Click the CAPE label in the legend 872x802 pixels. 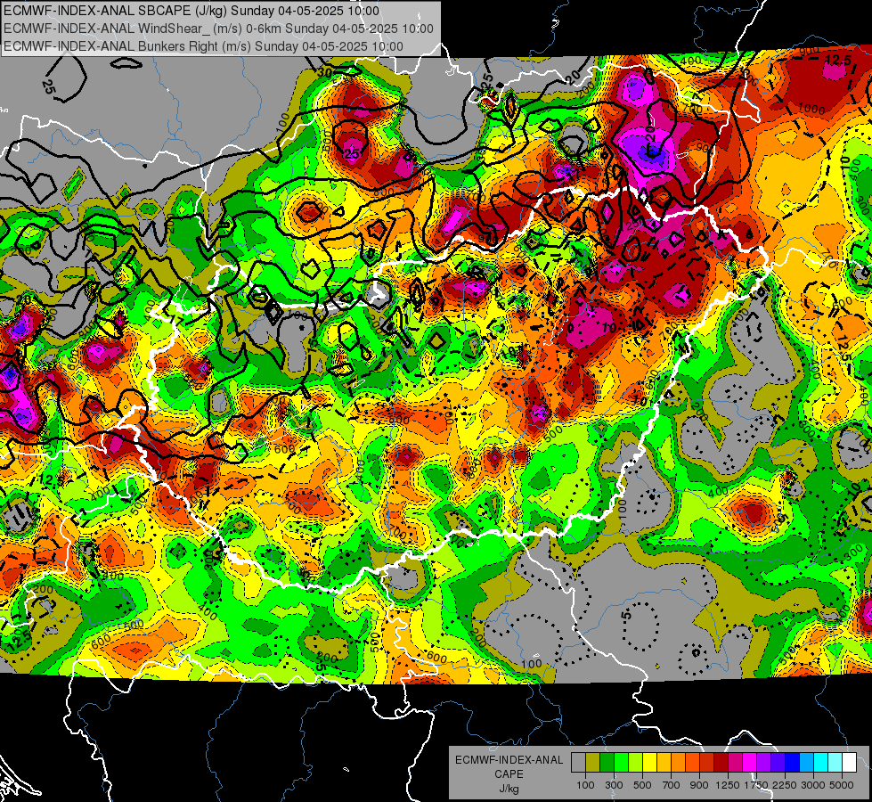click(x=509, y=774)
